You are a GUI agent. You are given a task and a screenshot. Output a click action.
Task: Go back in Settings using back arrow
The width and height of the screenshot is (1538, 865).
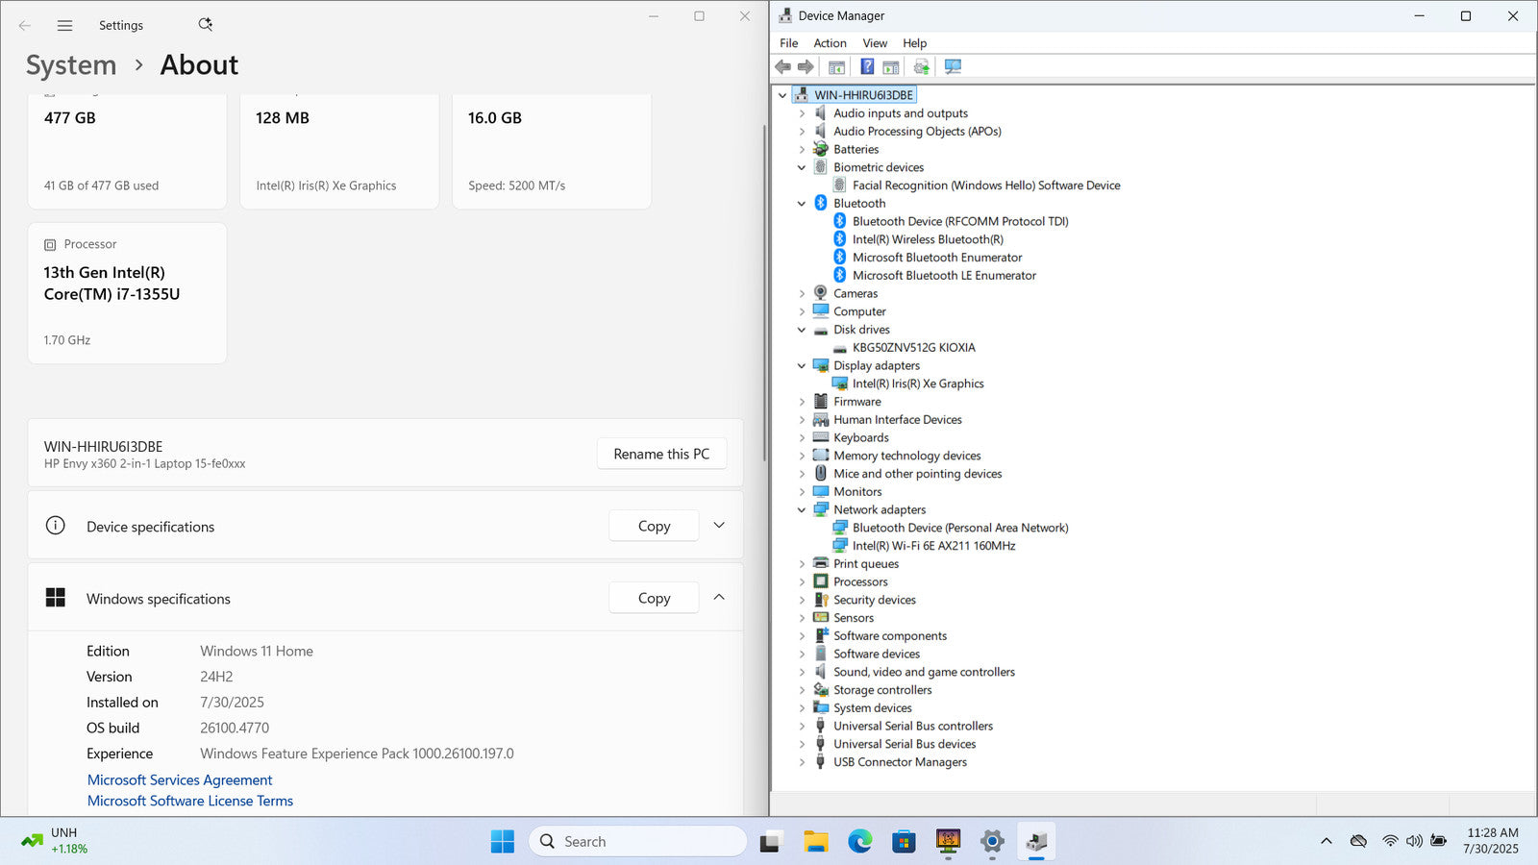25,26
